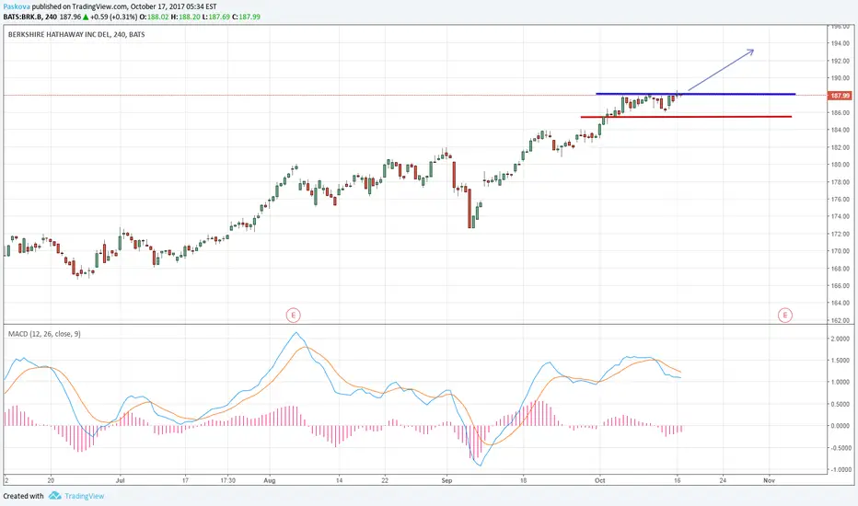Viewport: 858px width, 506px height.
Task: Click the +0.59 (+0.31%) change value
Action: (114, 17)
